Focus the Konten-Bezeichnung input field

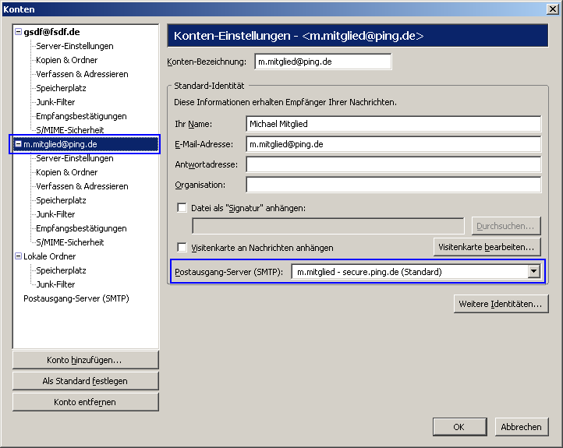322,62
